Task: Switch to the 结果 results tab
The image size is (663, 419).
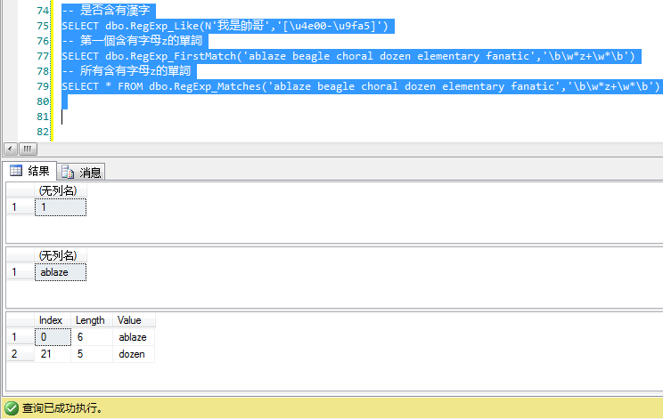Action: 30,171
